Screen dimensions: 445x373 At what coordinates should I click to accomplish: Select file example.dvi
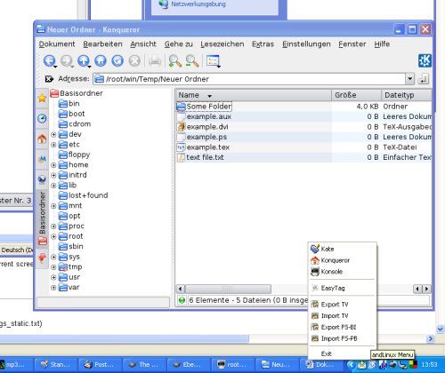tap(203, 127)
